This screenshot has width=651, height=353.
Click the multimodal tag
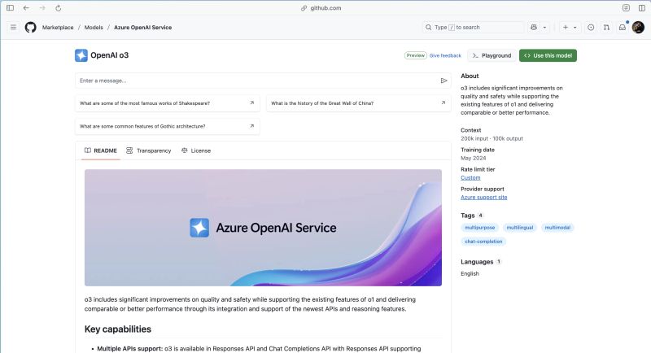click(557, 228)
